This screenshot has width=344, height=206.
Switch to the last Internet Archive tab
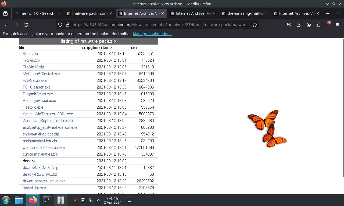(297, 13)
